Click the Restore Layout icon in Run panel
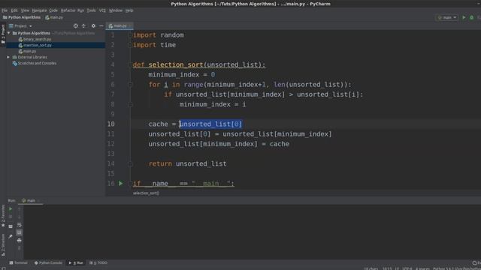The width and height of the screenshot is (481, 270). [11, 226]
